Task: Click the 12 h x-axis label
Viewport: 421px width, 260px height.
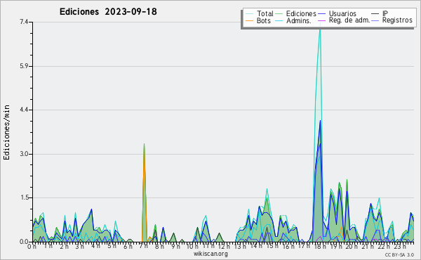Action: click(223, 246)
